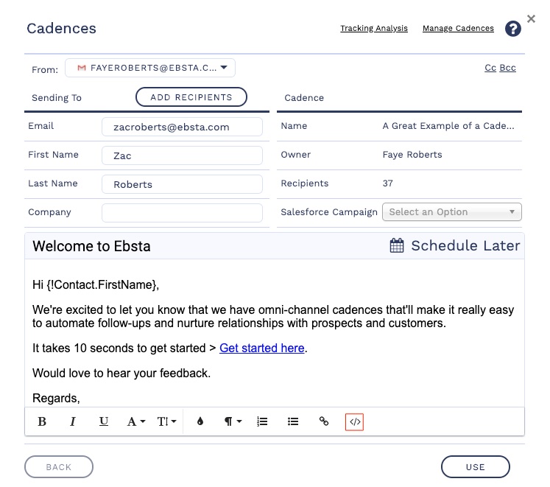Screen dimensions: 550x487
Task: Click Schedule Later calendar option
Action: [455, 246]
